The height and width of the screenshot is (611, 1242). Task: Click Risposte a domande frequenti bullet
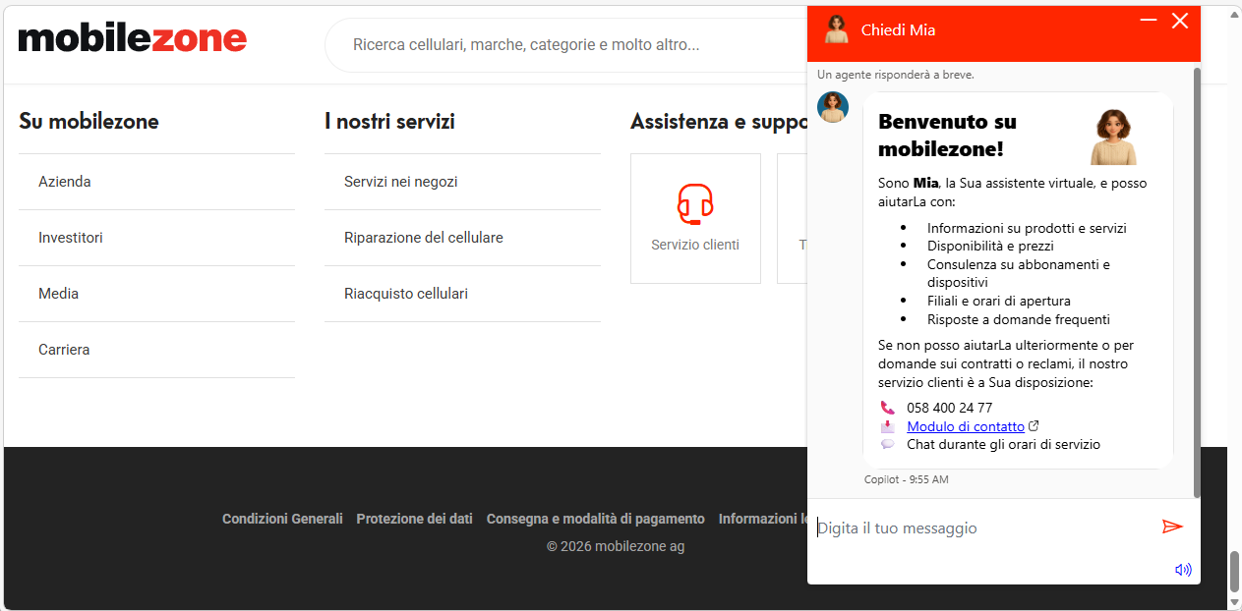pos(1018,319)
